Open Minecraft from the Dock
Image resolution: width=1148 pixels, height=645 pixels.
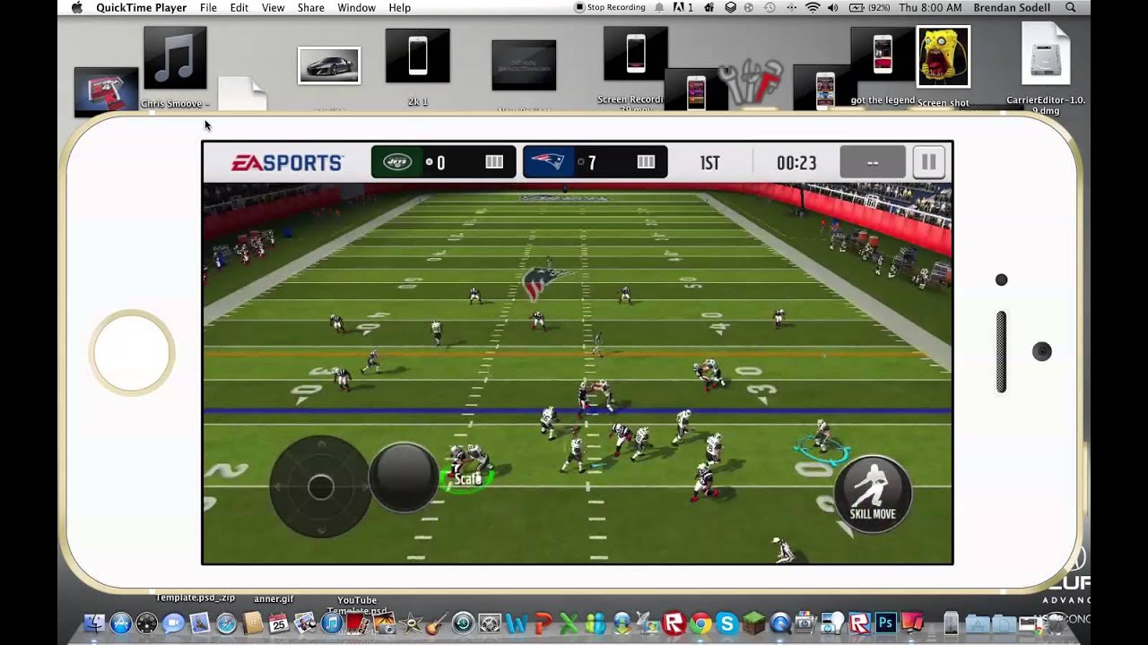(753, 623)
